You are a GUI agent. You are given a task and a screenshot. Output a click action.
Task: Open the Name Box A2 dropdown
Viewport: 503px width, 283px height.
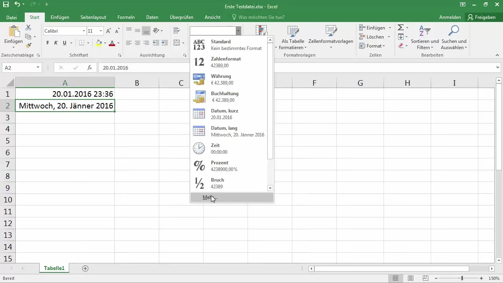(38, 68)
